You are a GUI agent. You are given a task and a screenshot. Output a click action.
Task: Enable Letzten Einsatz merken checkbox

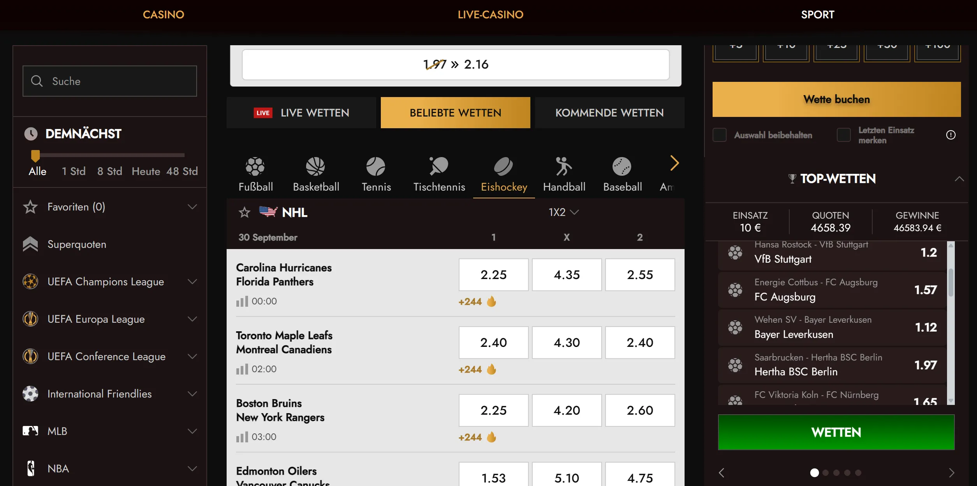tap(843, 135)
